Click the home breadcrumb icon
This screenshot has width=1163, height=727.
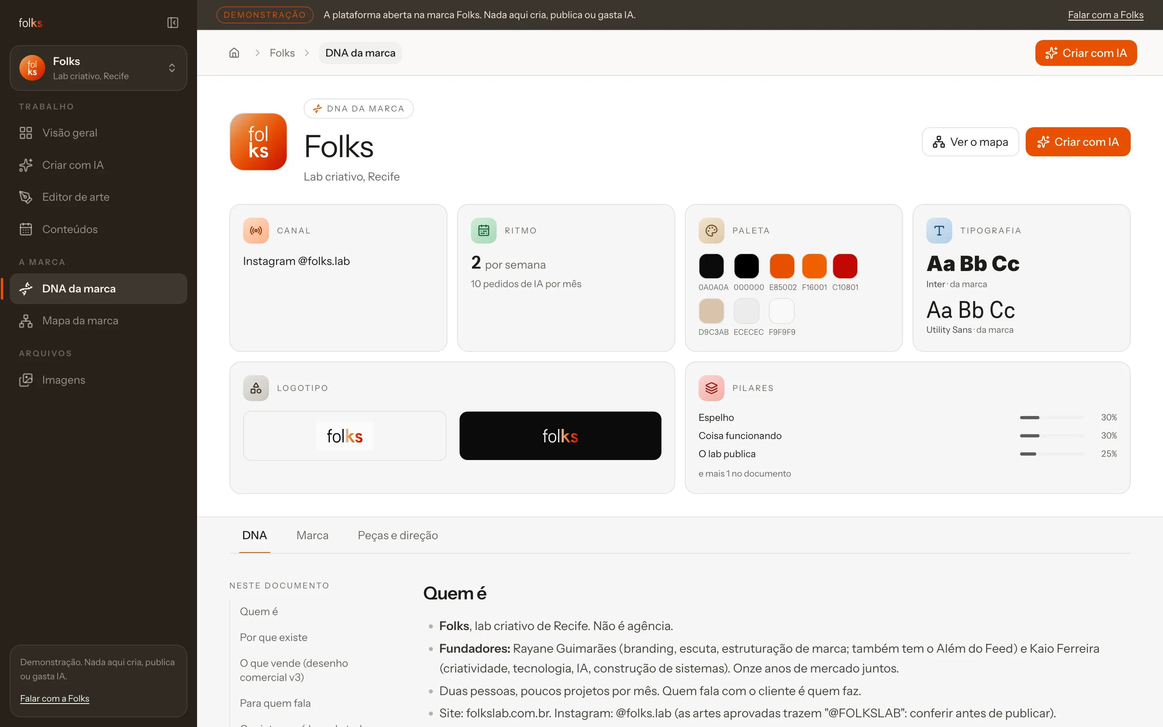coord(234,53)
